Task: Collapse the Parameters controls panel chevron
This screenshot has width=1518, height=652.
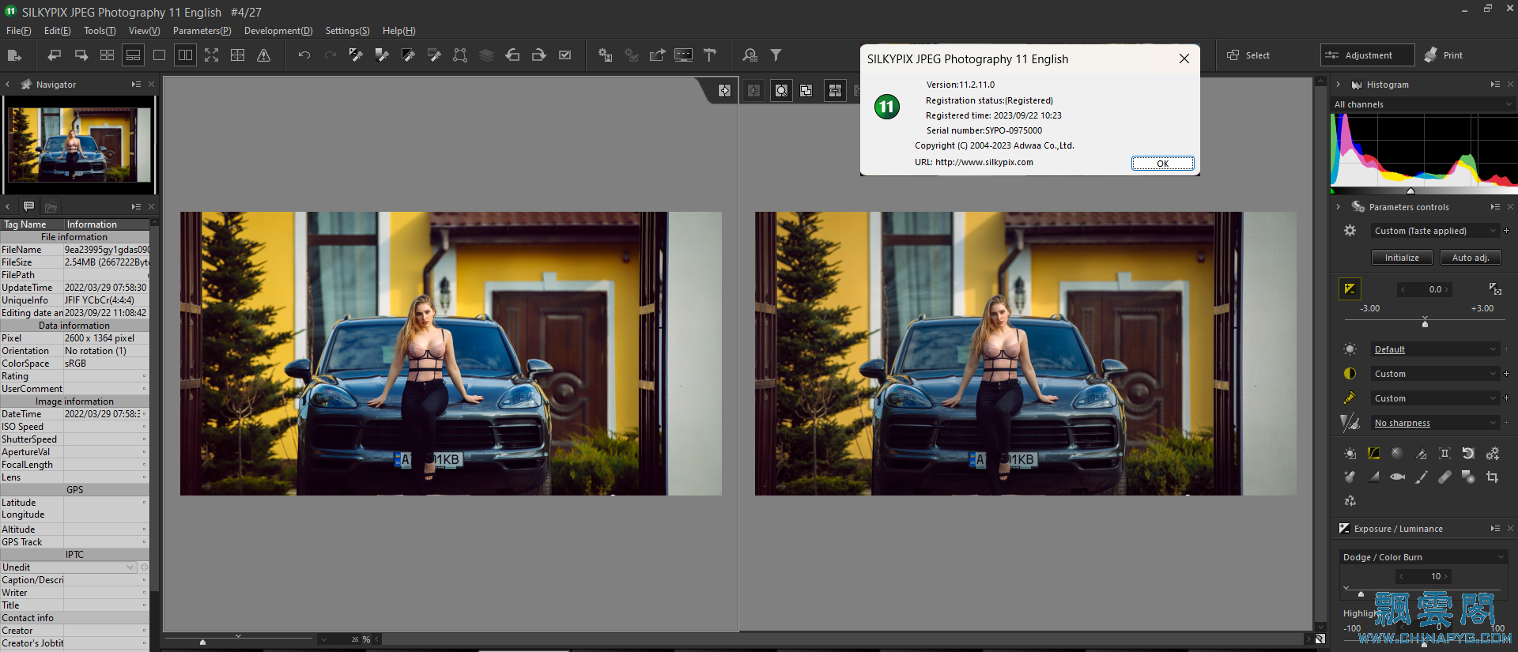Action: [x=1338, y=207]
